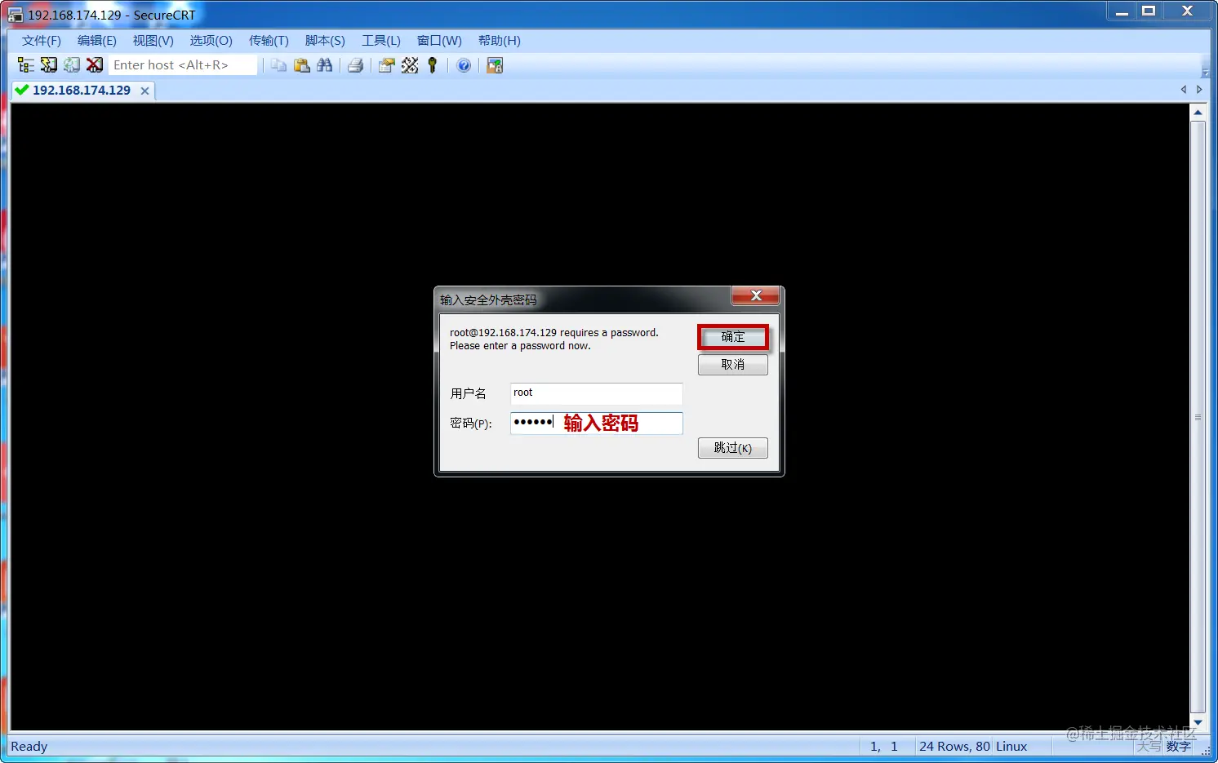1218x763 pixels.
Task: Open Keymap editor toolbar icon
Action: (x=410, y=65)
